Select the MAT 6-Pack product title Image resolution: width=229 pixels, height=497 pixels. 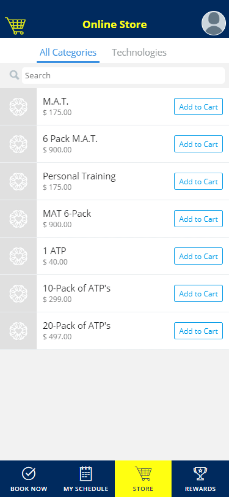67,214
